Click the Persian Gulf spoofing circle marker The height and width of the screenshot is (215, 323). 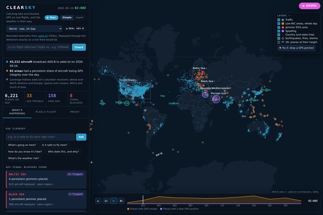[x=216, y=99]
